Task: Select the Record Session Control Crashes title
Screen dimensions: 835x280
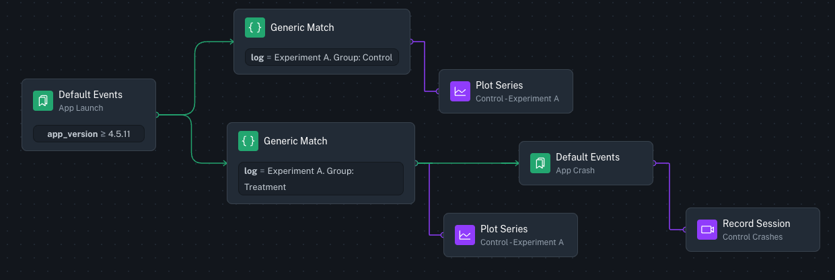Action: 756,224
